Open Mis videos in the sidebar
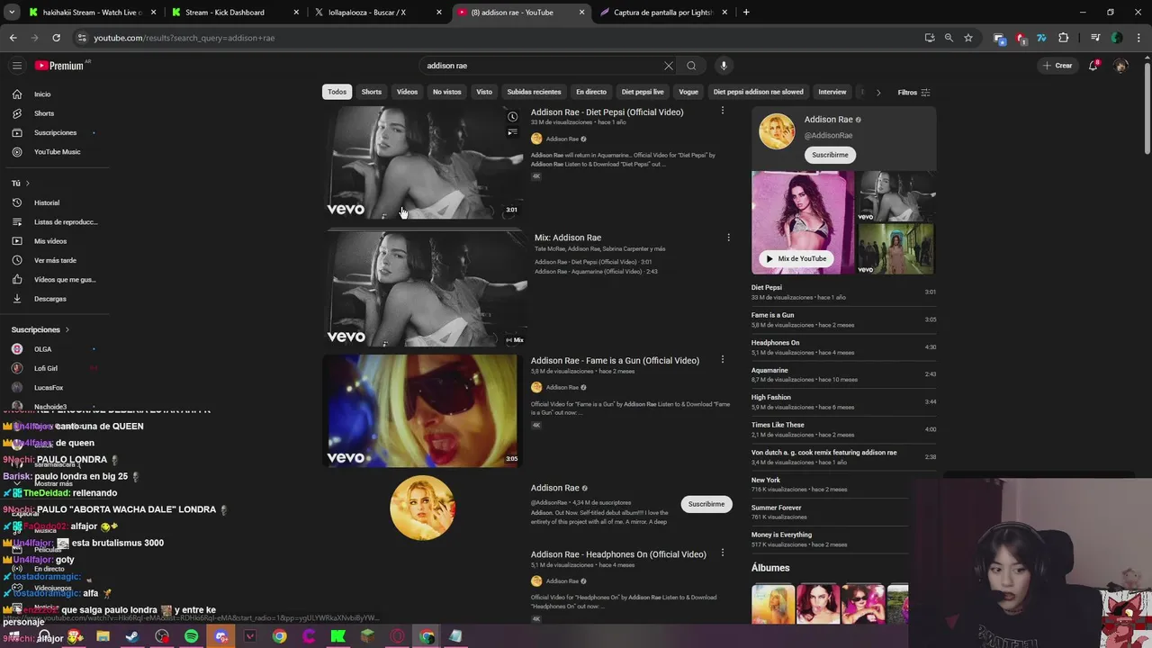1152x648 pixels. (x=54, y=241)
